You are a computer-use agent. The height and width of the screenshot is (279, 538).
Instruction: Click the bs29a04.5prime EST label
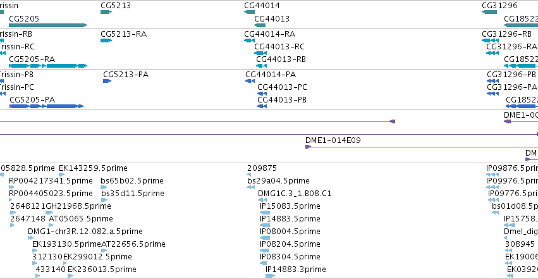pos(278,180)
